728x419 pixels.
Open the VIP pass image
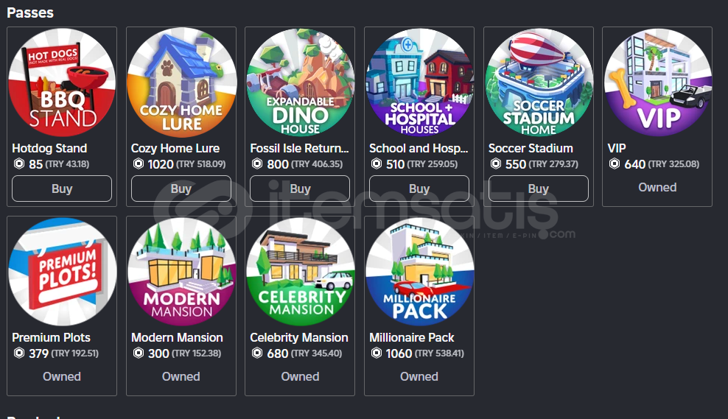point(657,82)
